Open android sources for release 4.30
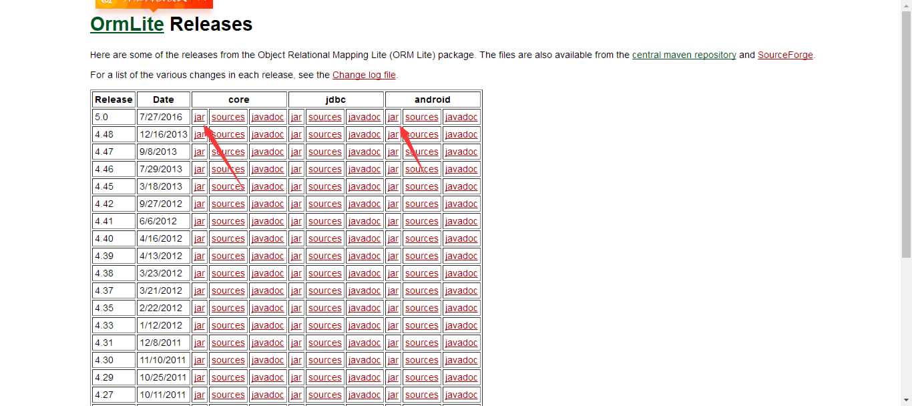This screenshot has width=912, height=406. point(422,360)
